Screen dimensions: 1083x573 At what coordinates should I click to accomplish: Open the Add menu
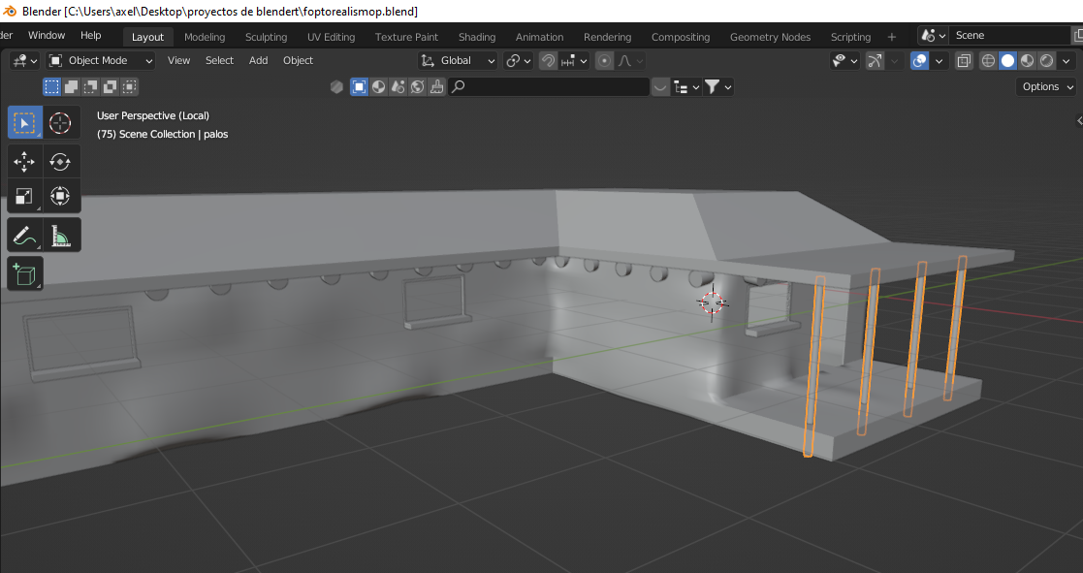(258, 61)
